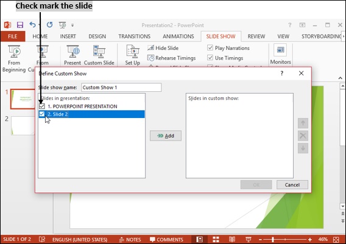Uncheck the Slide 2 checkbox
Image resolution: width=346 pixels, height=244 pixels.
click(x=41, y=114)
